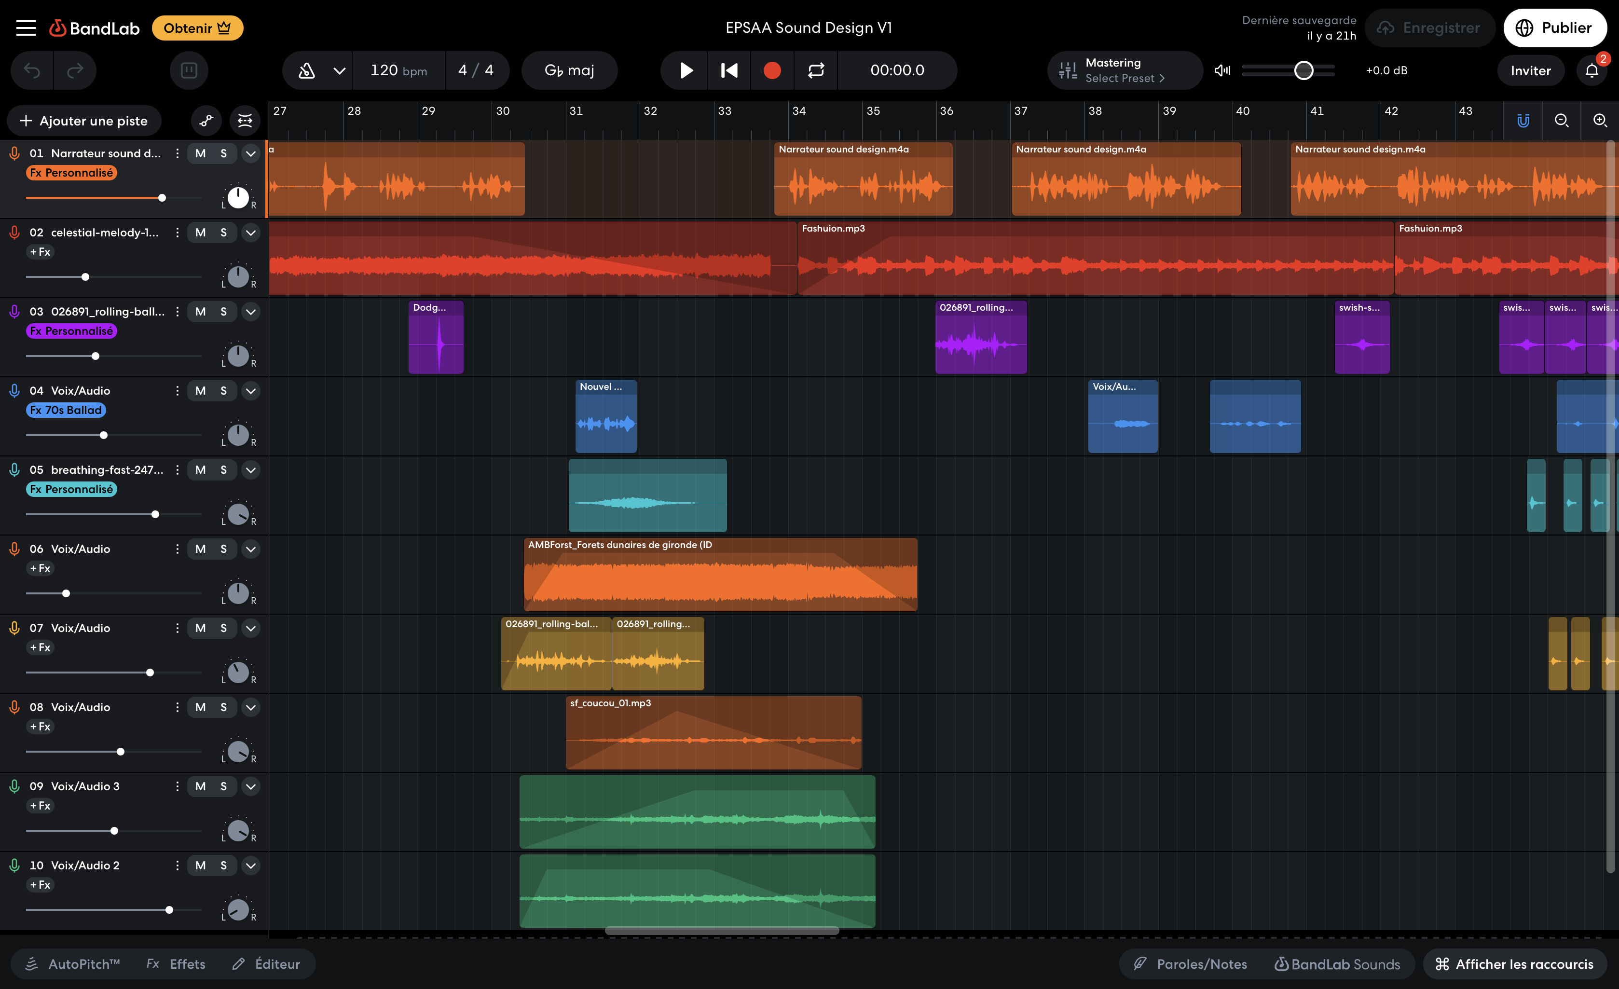Toggle loop cycle mode
1619x989 pixels.
(815, 70)
